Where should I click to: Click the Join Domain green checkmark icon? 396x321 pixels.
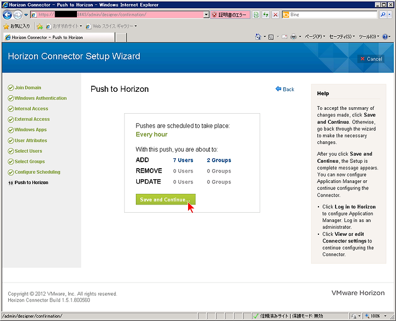tap(10, 88)
